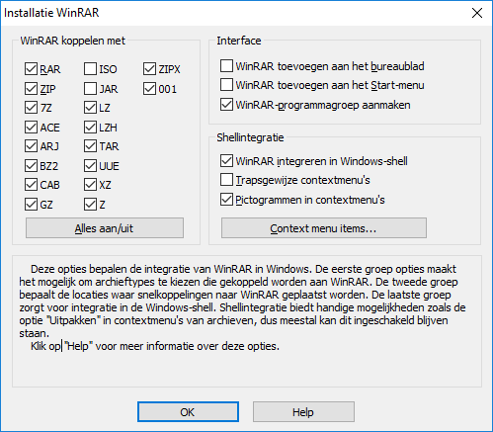
Task: Click the 'Installatie WinRAR' window title
Action: click(x=51, y=13)
